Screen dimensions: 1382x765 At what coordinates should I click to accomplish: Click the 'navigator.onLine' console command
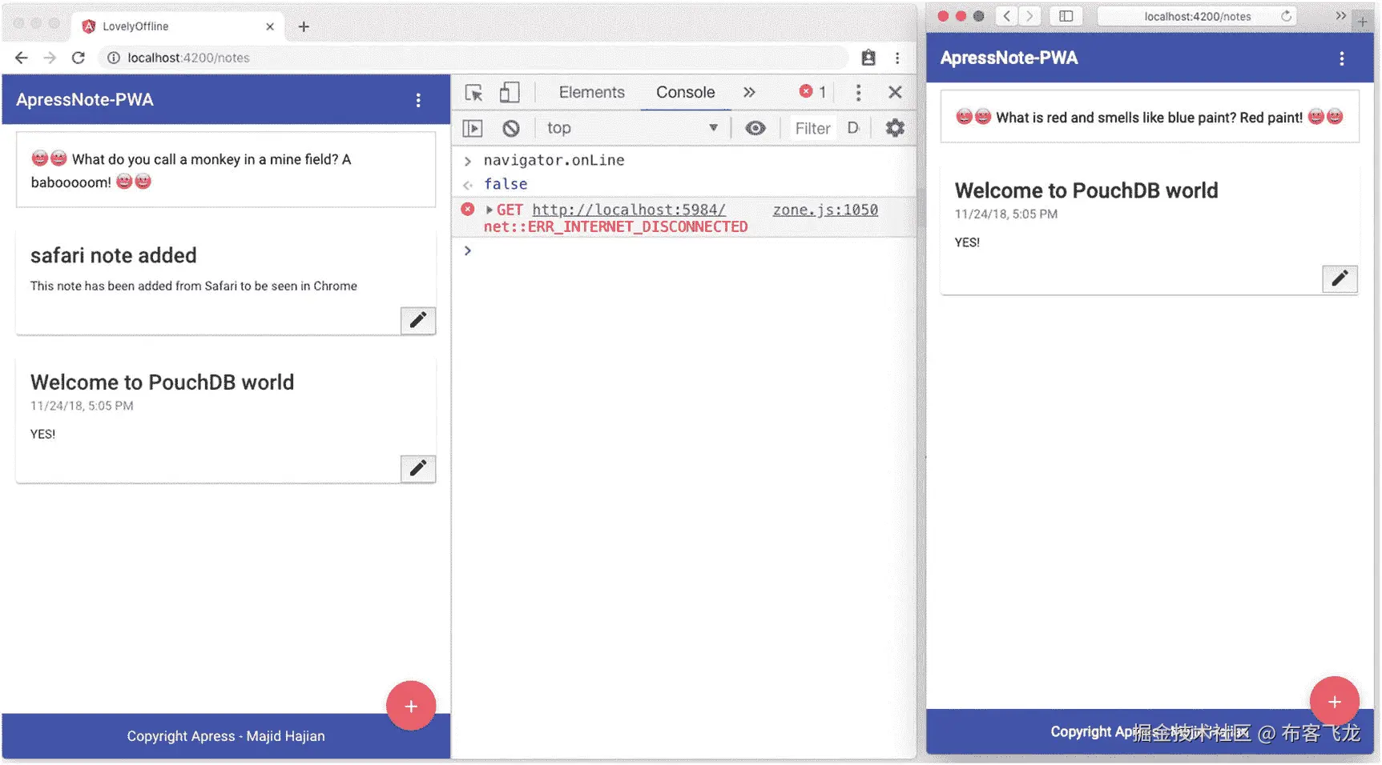pyautogui.click(x=554, y=160)
